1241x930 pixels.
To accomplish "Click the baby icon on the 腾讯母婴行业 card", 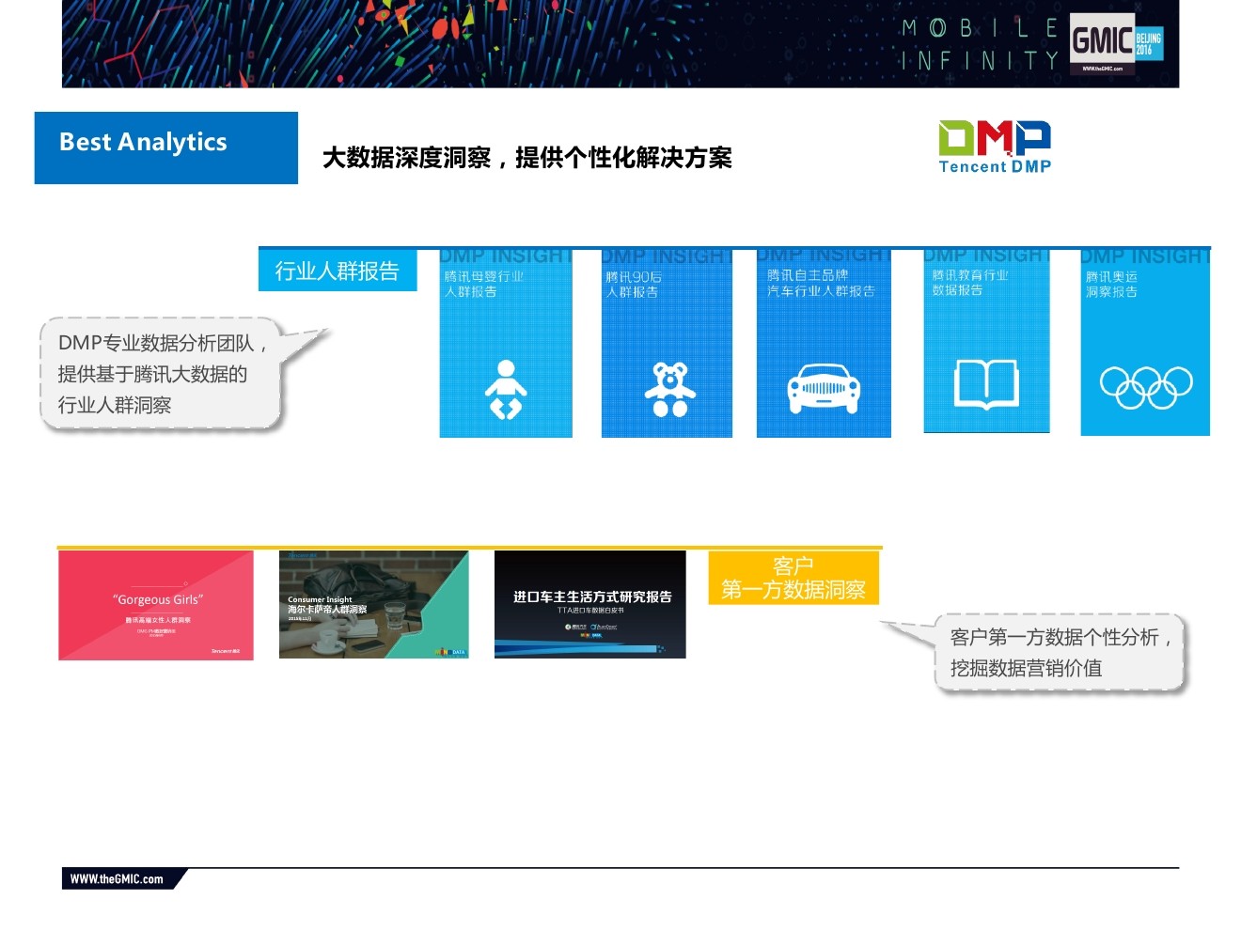I will (506, 390).
